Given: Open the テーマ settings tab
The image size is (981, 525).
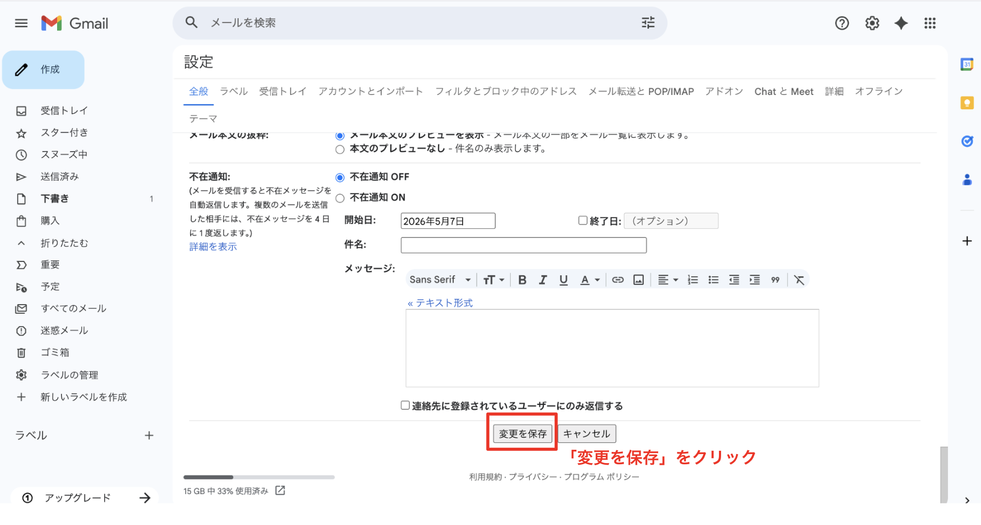Looking at the screenshot, I should [x=203, y=118].
